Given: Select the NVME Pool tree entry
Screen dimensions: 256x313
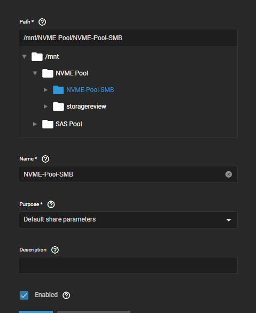Looking at the screenshot, I should (x=72, y=73).
